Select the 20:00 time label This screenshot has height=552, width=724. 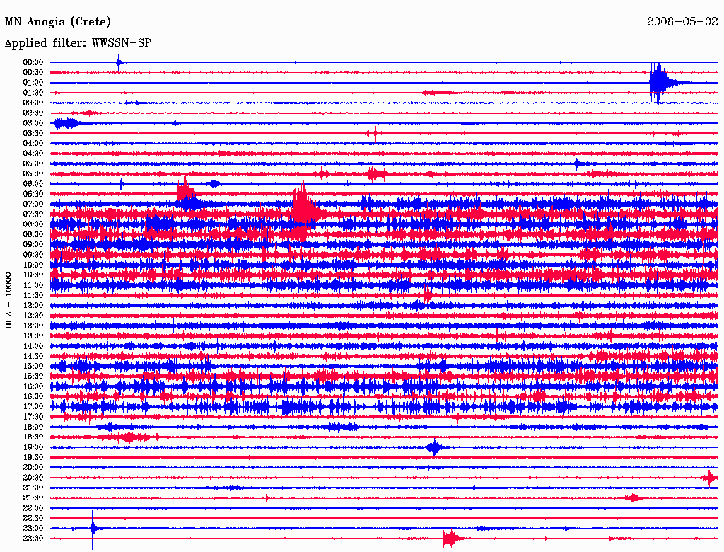(33, 467)
